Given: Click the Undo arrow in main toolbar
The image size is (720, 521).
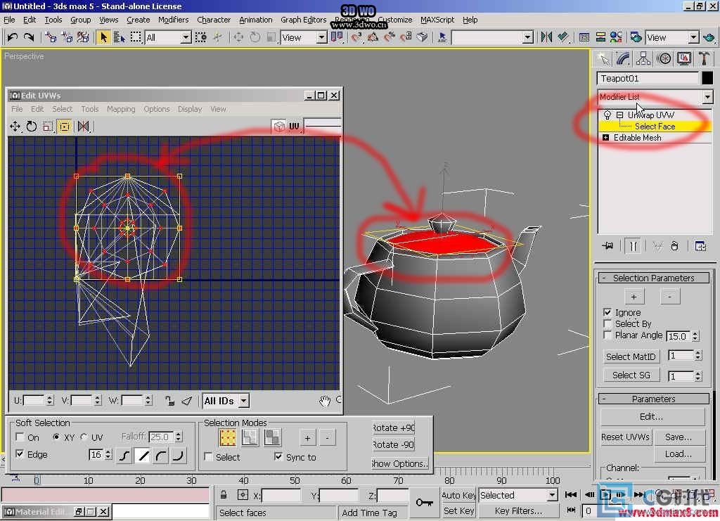Looking at the screenshot, I should 13,37.
